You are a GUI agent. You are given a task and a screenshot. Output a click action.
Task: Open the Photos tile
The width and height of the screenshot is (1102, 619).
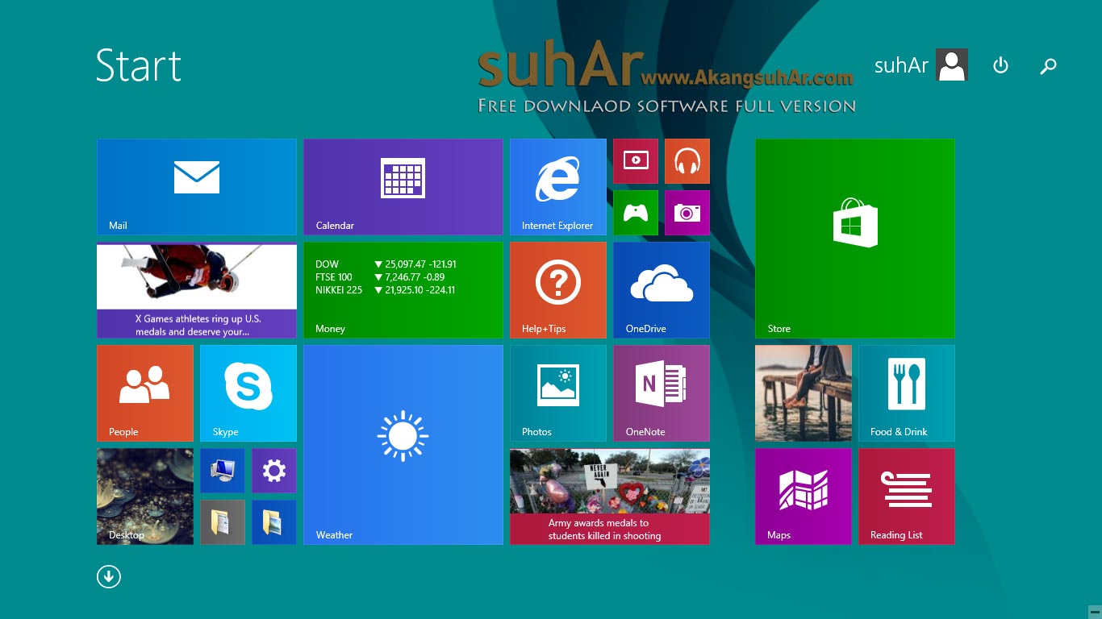click(x=558, y=393)
